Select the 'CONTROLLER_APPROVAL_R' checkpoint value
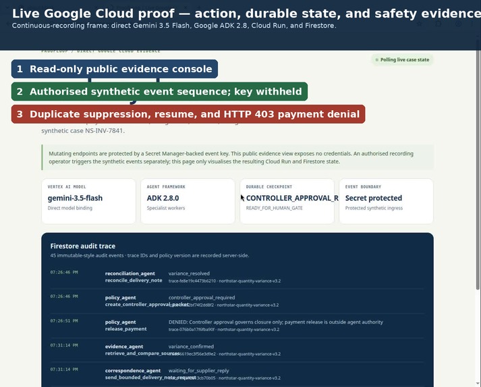Image resolution: width=481 pixels, height=387 pixels. (292, 198)
